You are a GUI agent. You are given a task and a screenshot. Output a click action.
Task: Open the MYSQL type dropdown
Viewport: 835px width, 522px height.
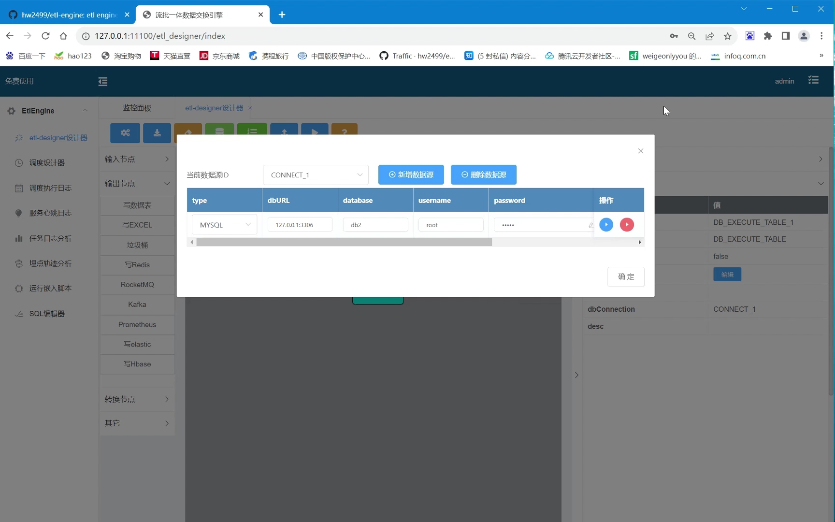[224, 224]
